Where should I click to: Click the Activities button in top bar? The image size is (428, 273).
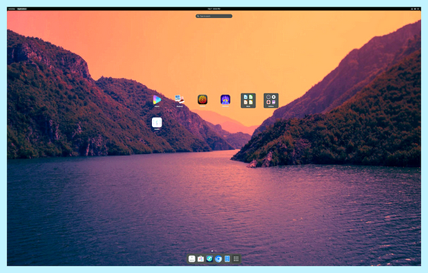tap(11, 9)
